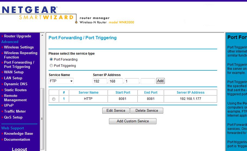Click the 192.168.1.177 IP address cell
Image resolution: width=247 pixels, height=151 pixels.
190,99
